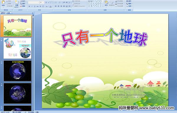Image resolution: width=177 pixels, height=113 pixels.
Task: Toggle italic formatting
Action: coord(32,6)
